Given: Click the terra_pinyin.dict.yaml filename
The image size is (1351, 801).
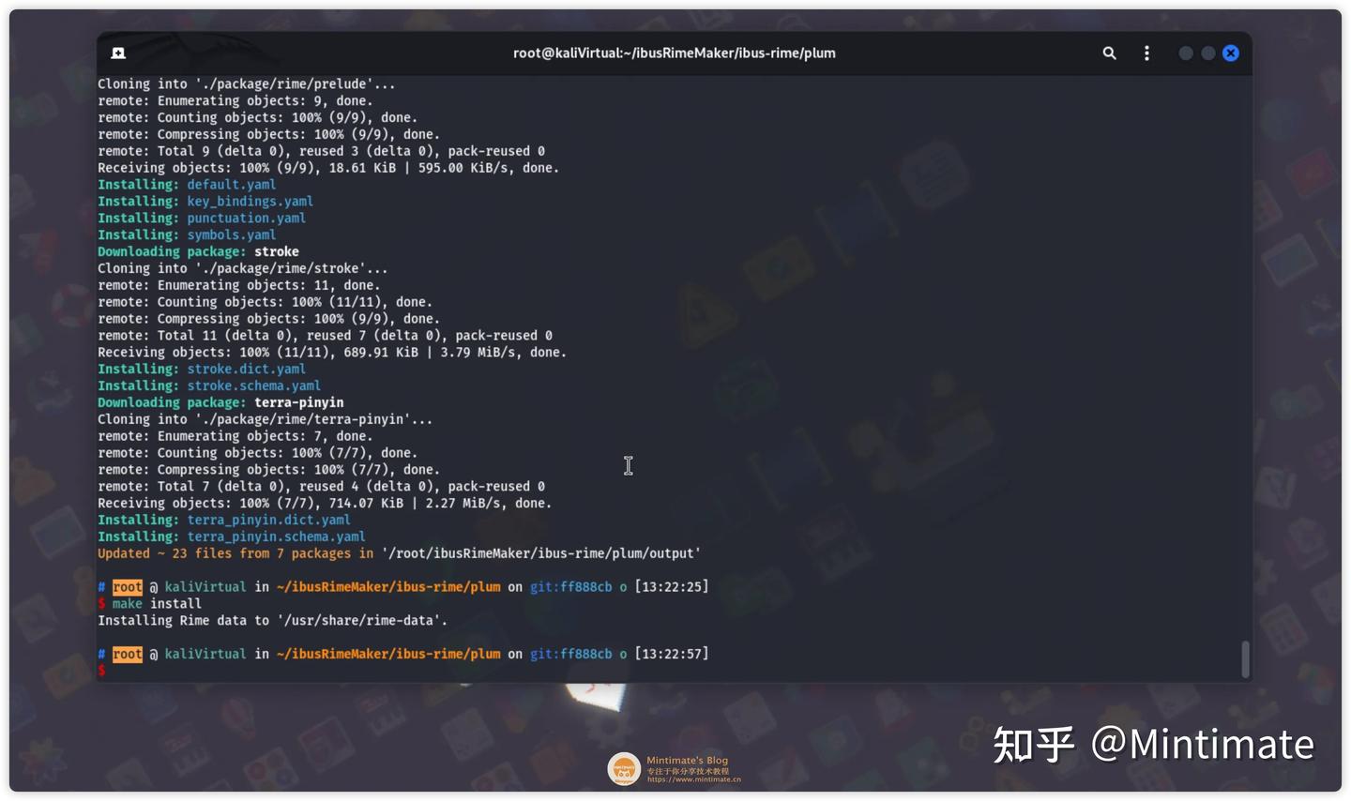Looking at the screenshot, I should [268, 520].
